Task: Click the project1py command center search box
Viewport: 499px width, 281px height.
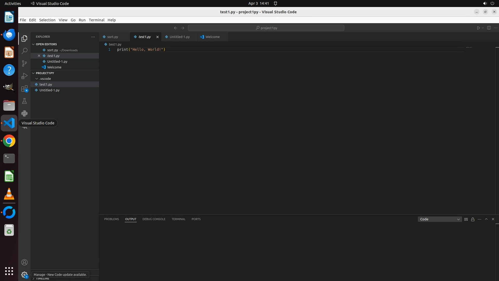Action: coord(266,28)
